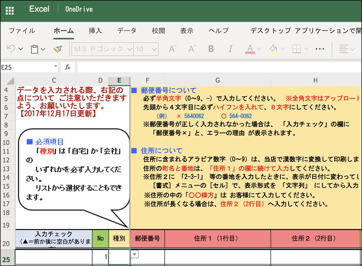Open the alignment dropdown arrow
The height and width of the screenshot is (266, 362).
click(353, 49)
